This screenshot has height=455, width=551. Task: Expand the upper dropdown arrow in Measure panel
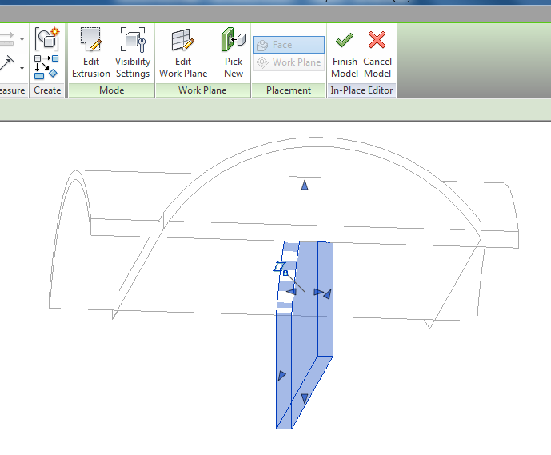pyautogui.click(x=22, y=39)
